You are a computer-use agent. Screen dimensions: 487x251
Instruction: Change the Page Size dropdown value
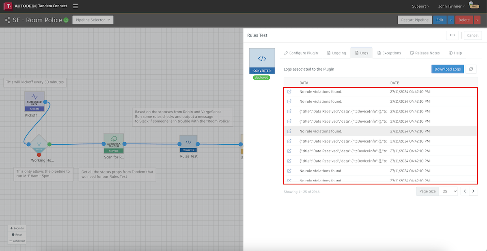(x=449, y=191)
